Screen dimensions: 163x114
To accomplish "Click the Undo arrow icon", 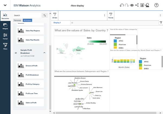I will point(122,5).
